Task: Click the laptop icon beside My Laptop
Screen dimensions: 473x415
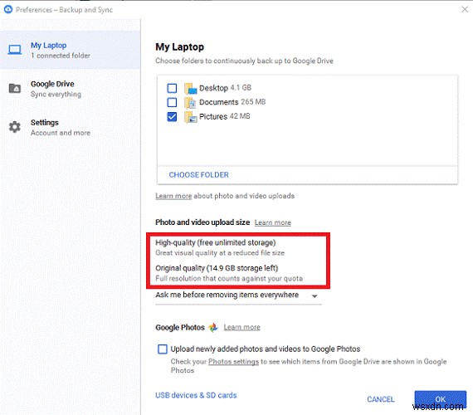Action: click(15, 50)
